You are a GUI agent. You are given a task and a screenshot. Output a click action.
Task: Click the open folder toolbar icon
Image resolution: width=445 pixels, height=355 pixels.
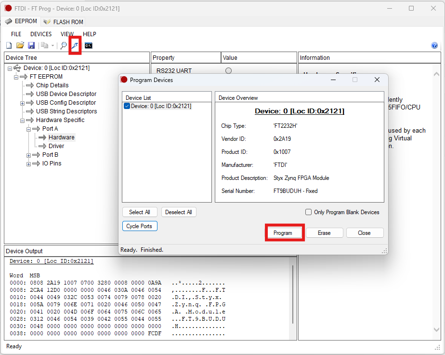pyautogui.click(x=20, y=45)
